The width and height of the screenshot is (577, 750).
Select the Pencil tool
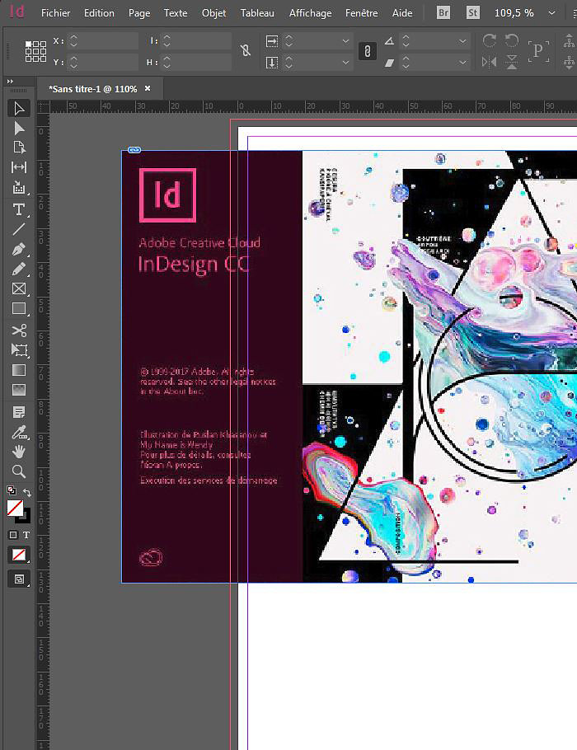tap(19, 270)
